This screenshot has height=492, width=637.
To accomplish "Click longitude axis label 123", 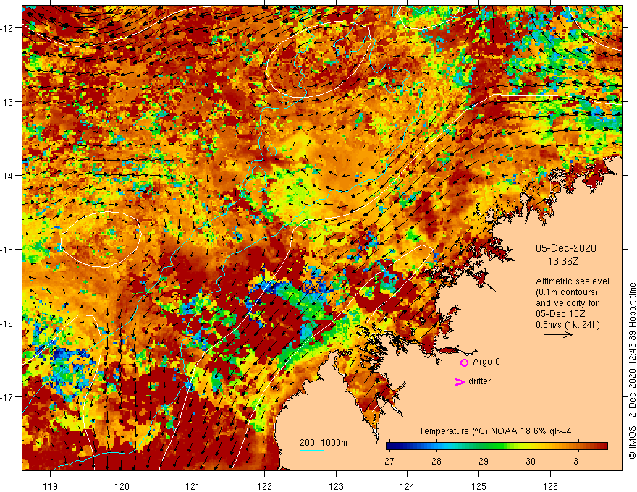I will pos(336,486).
